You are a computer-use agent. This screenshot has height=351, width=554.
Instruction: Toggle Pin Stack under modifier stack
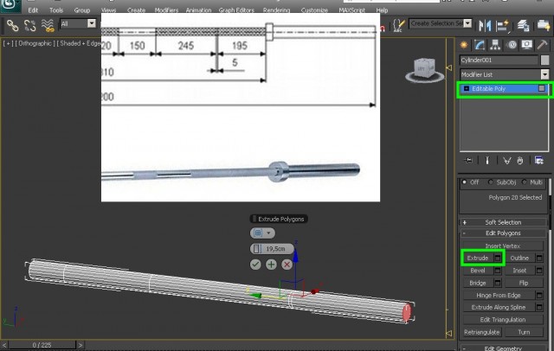(468, 161)
